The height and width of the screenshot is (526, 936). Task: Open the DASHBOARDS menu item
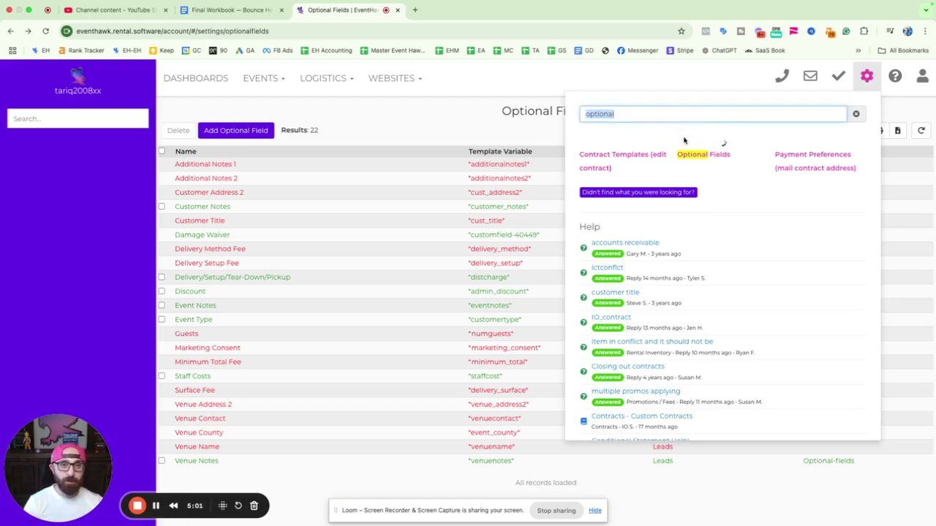pyautogui.click(x=196, y=78)
